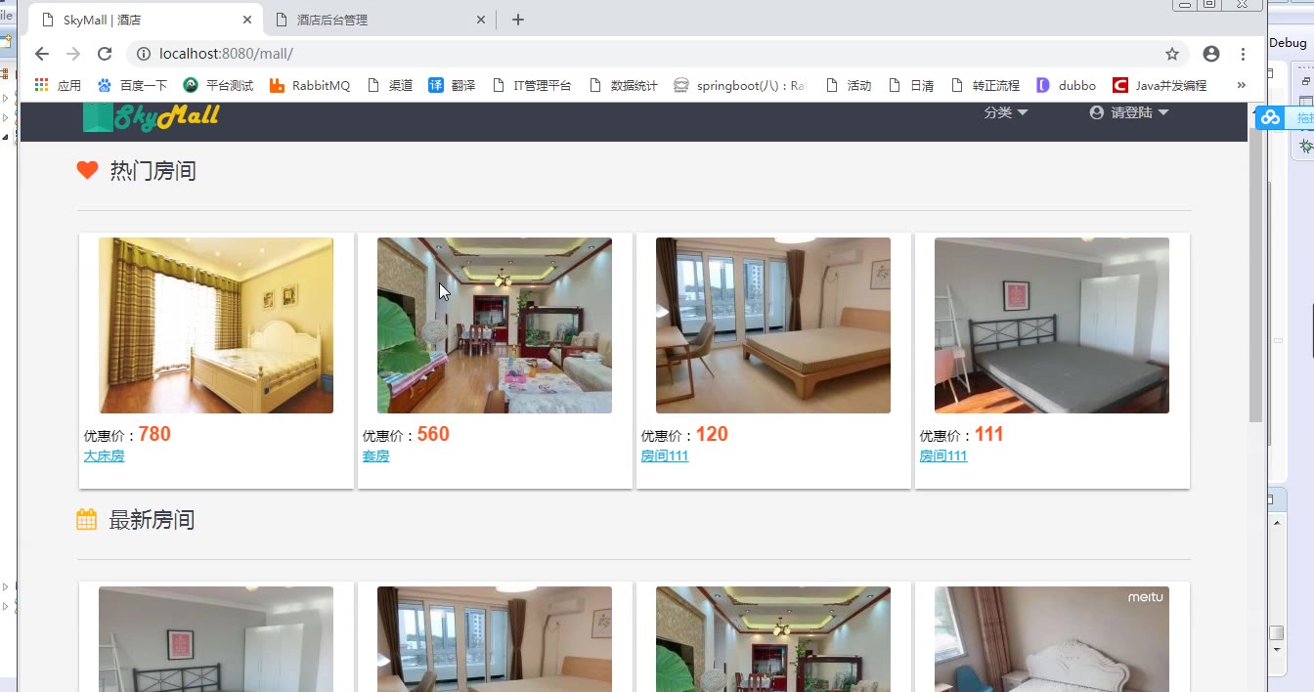Open the 数据统计 bookmark
Screen dimensions: 1314x692
click(x=623, y=85)
